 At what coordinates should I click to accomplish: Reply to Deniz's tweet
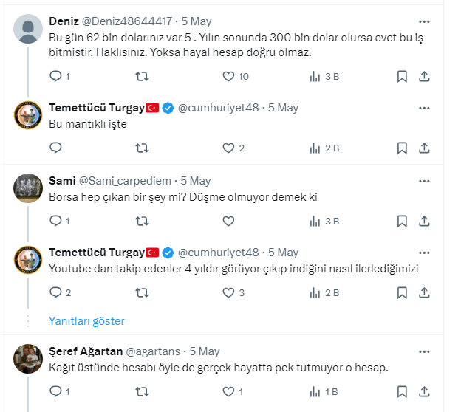tap(55, 76)
